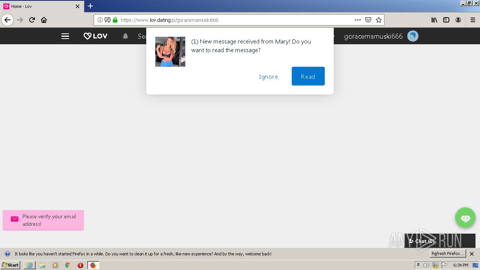
Task: Open the notifications bell
Action: pyautogui.click(x=126, y=36)
